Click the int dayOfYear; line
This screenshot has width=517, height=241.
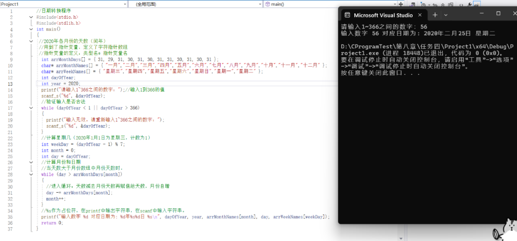tap(58, 78)
